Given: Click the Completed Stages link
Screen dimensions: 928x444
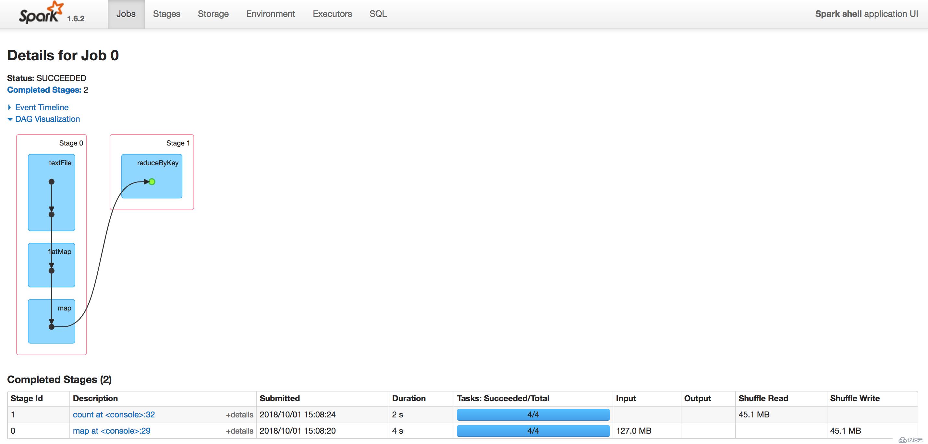Looking at the screenshot, I should 44,90.
